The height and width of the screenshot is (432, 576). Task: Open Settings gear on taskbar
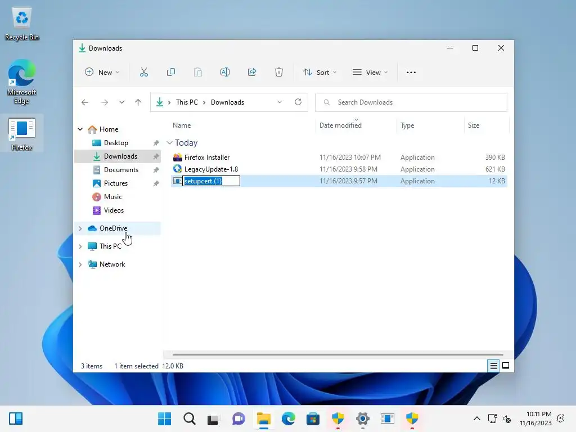pyautogui.click(x=363, y=418)
